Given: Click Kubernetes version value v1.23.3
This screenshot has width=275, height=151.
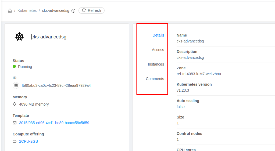Looking at the screenshot, I should [x=183, y=90].
